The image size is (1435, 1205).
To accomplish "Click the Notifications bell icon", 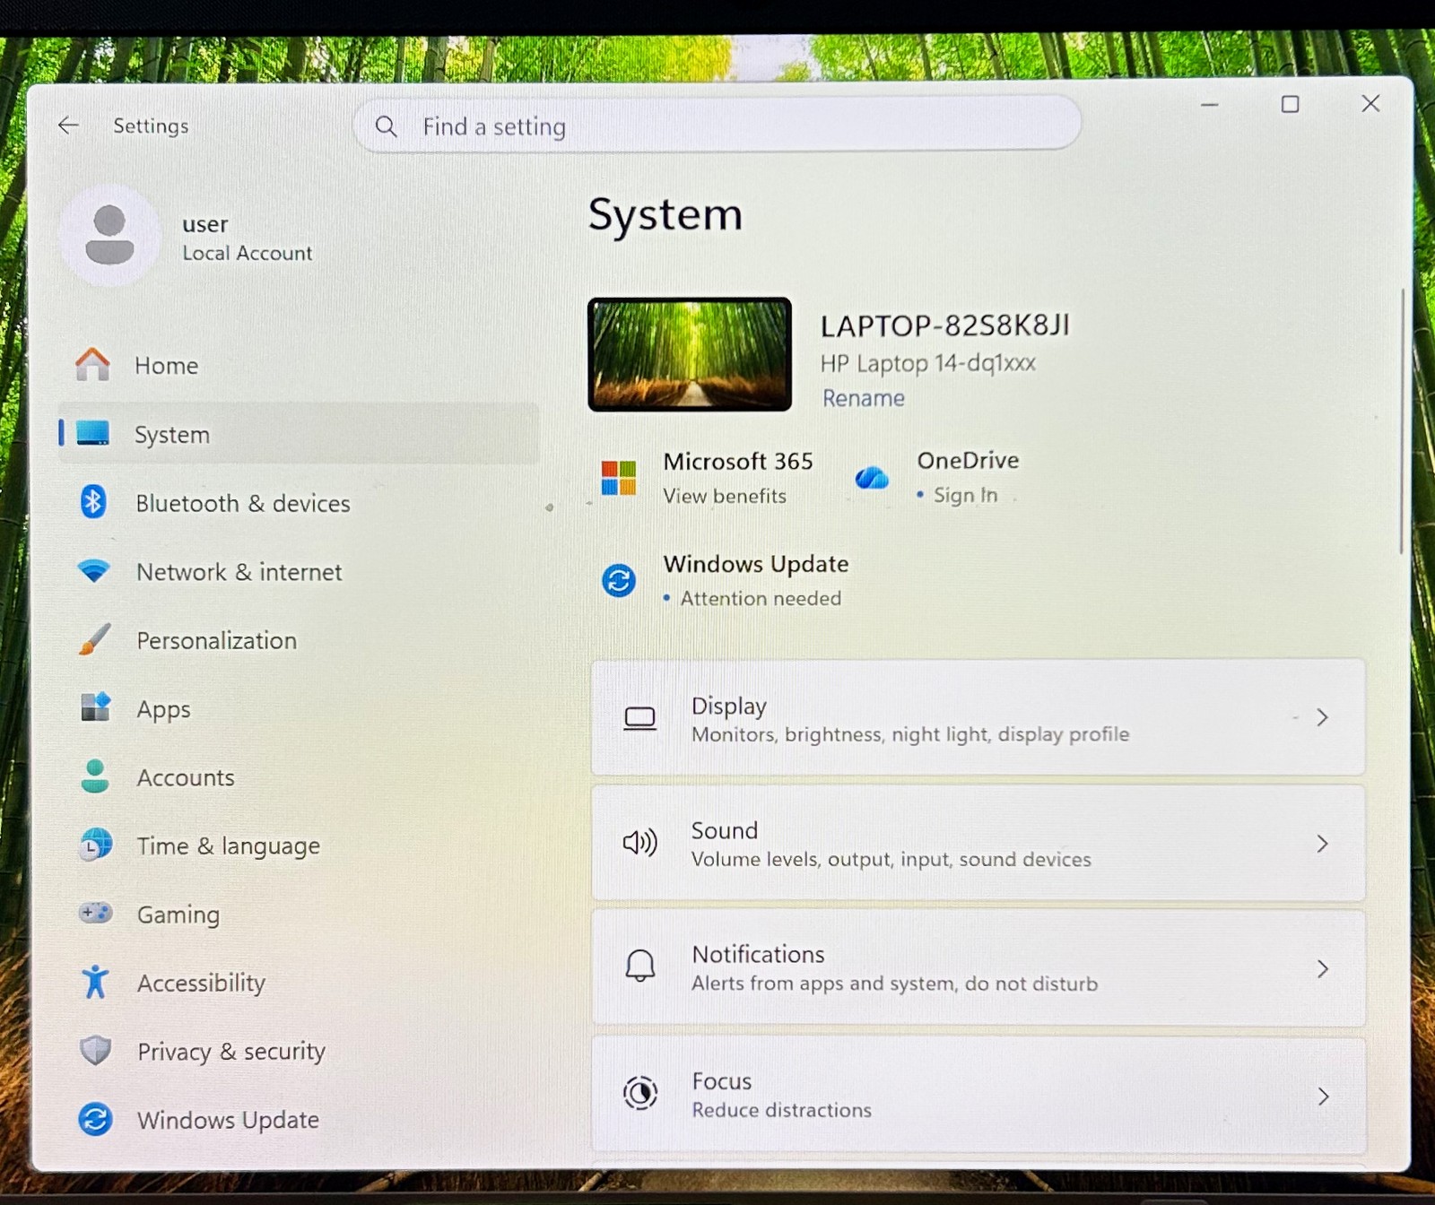I will [x=640, y=966].
